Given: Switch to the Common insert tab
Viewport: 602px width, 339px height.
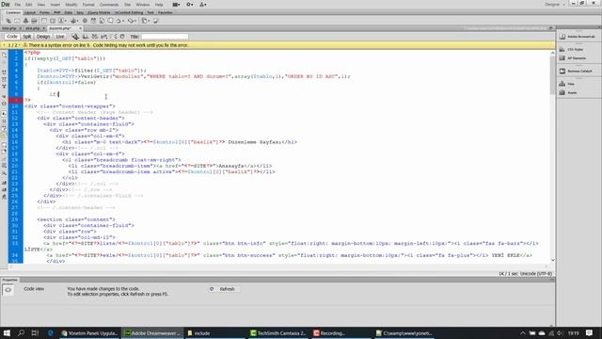Looking at the screenshot, I should [x=13, y=12].
